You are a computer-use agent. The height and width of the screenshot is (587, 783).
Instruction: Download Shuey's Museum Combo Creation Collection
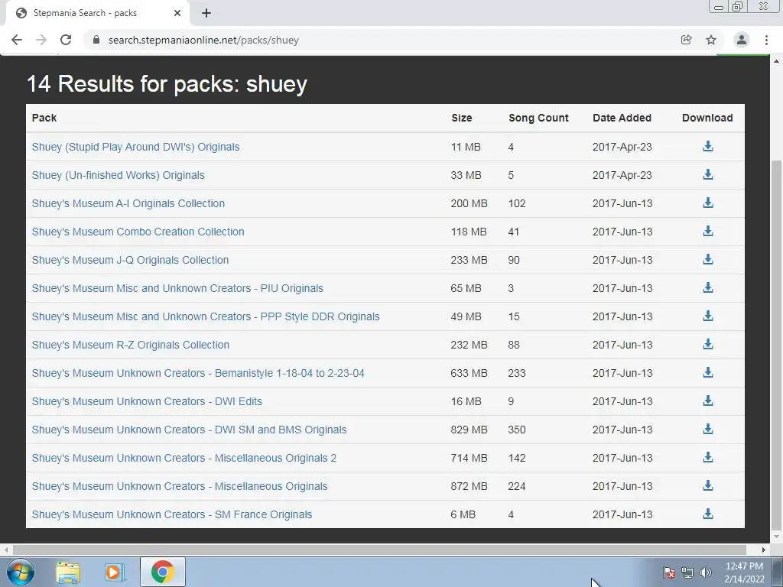[x=707, y=231]
